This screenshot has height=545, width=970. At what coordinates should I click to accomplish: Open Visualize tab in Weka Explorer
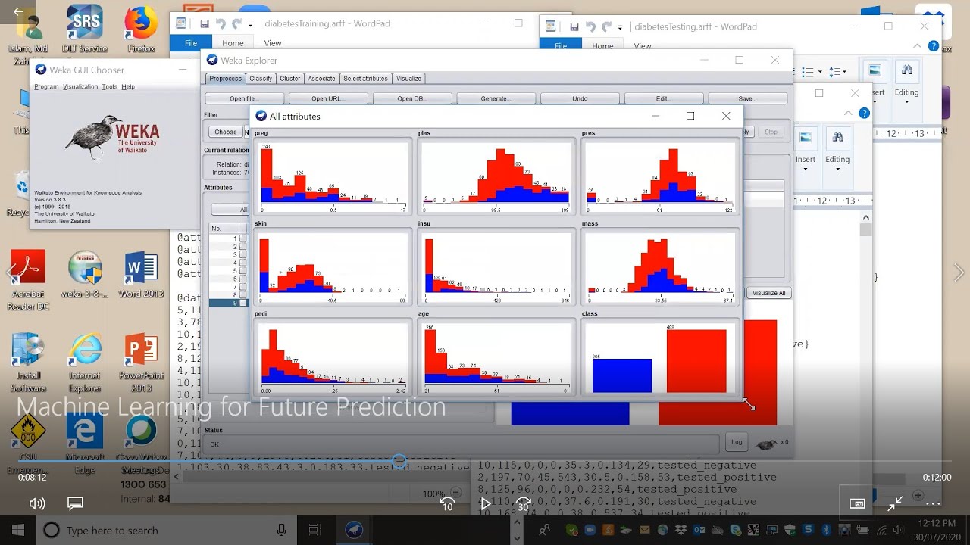[408, 79]
